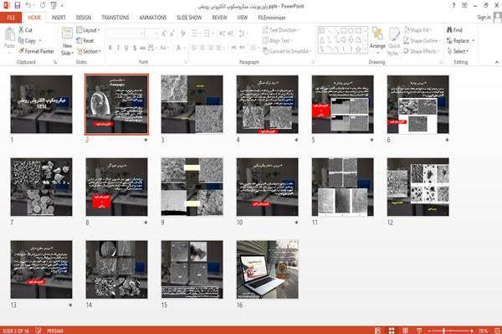Image resolution: width=502 pixels, height=334 pixels.
Task: Click the Find binoculars icon
Action: (450, 30)
